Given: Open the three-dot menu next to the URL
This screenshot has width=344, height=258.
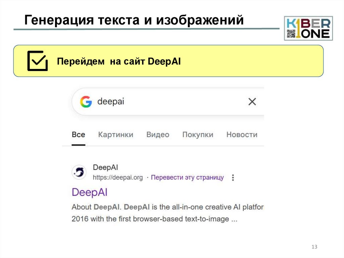Looking at the screenshot, I should (x=232, y=178).
